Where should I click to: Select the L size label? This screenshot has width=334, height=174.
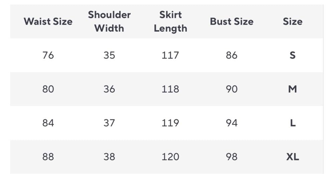point(293,123)
